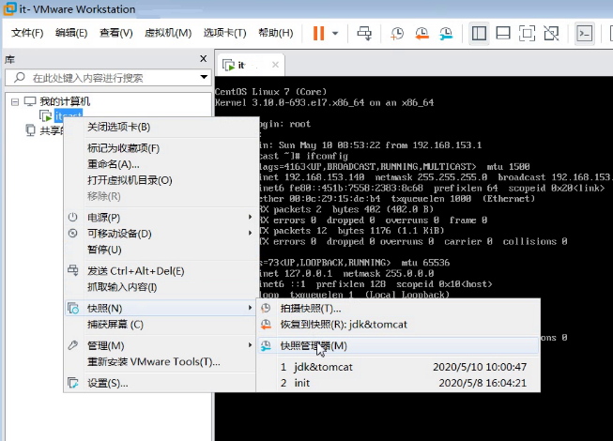This screenshot has width=613, height=441.
Task: Click the submenu arrow of 快照(N)
Action: click(251, 308)
